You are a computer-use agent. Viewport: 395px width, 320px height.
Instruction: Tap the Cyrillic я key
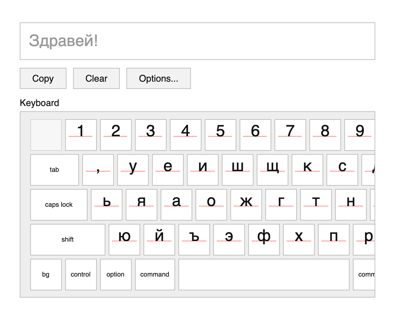[141, 204]
